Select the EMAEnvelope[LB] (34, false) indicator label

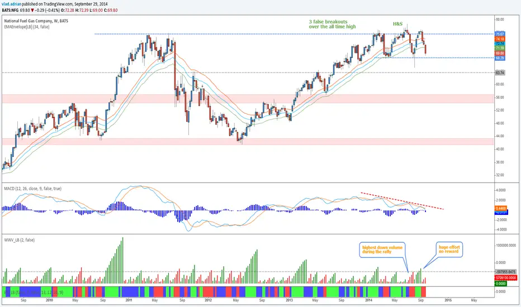pyautogui.click(x=27, y=27)
